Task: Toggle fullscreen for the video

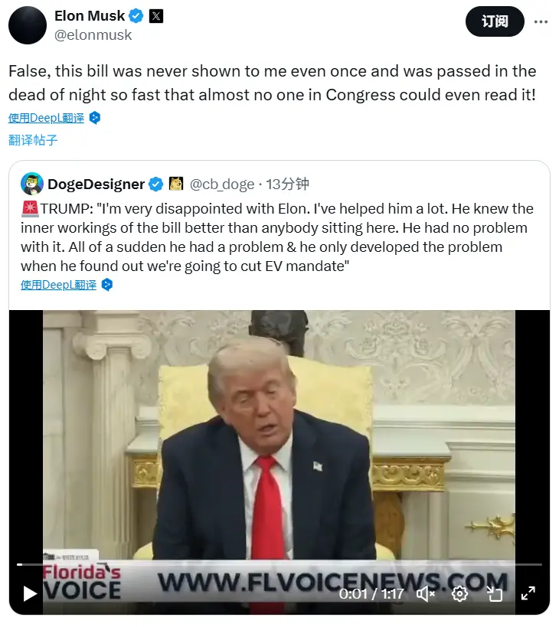Action: pos(528,594)
